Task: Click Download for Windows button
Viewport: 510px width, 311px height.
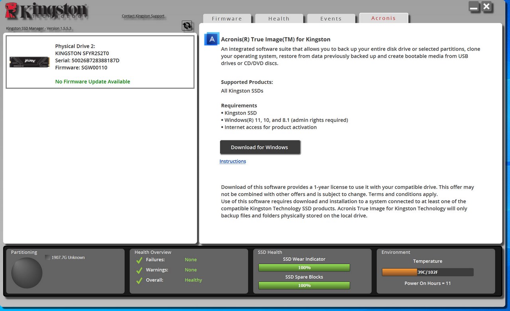Action: (x=260, y=147)
